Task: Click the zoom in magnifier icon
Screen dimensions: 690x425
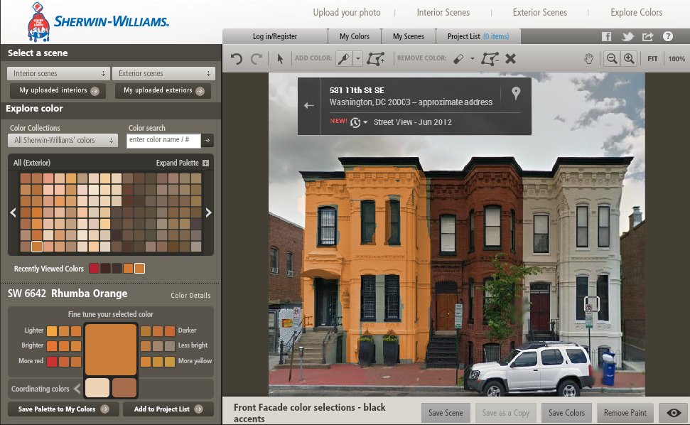Action: [x=628, y=58]
